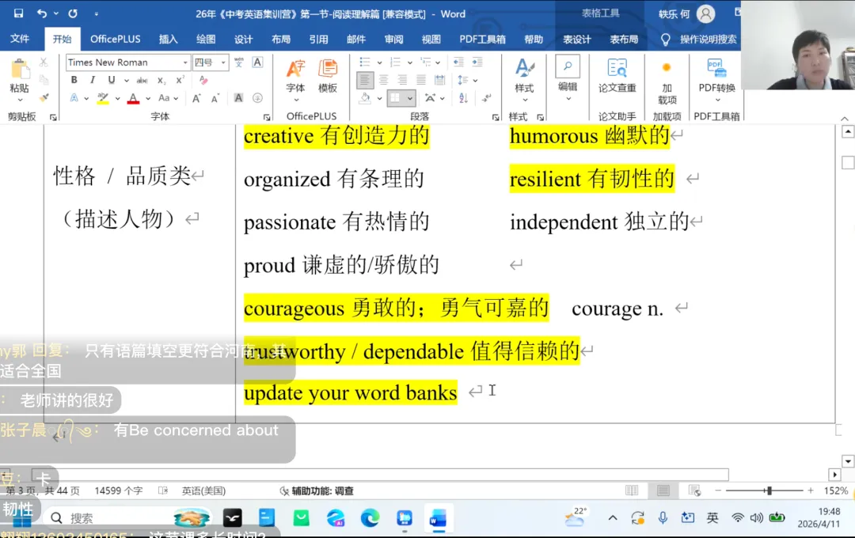Toggle italic formatting
Screen dimensions: 855x538
pyautogui.click(x=93, y=79)
